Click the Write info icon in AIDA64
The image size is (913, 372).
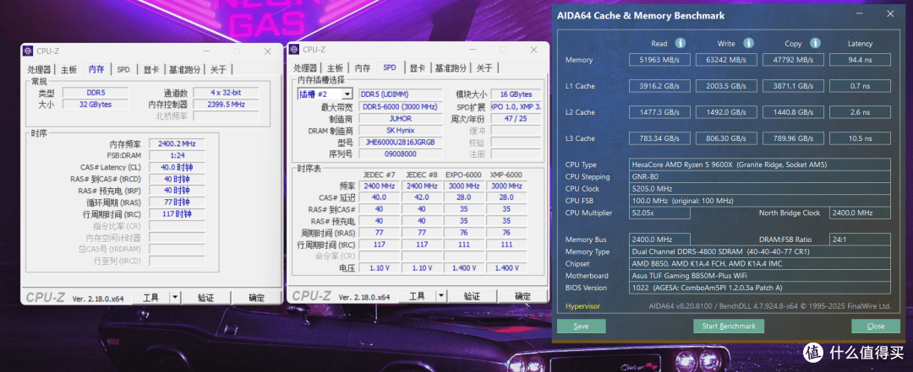[x=748, y=44]
